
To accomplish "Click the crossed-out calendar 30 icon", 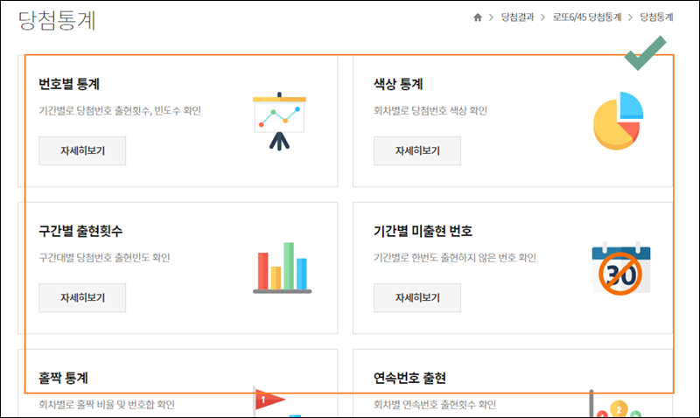I will coord(621,268).
